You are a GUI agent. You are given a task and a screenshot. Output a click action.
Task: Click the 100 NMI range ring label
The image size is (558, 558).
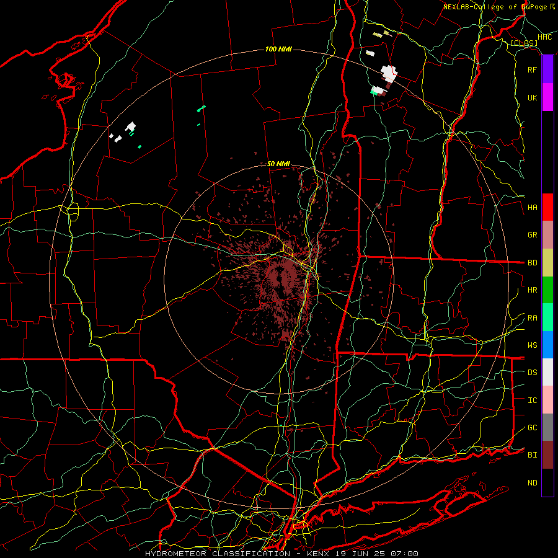click(x=278, y=49)
